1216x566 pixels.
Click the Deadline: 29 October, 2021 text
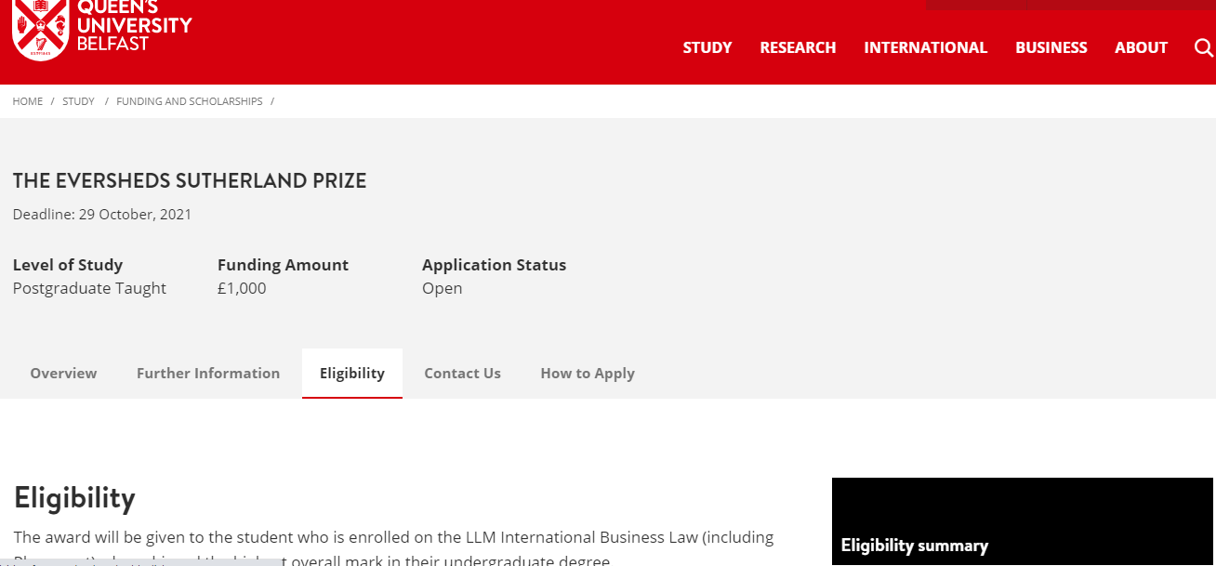tap(102, 215)
